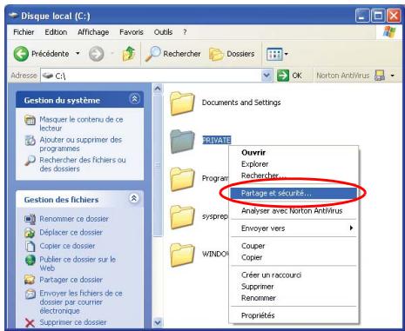Click the highlighted PRIVATE folder name
The width and height of the screenshot is (405, 331).
coord(217,140)
